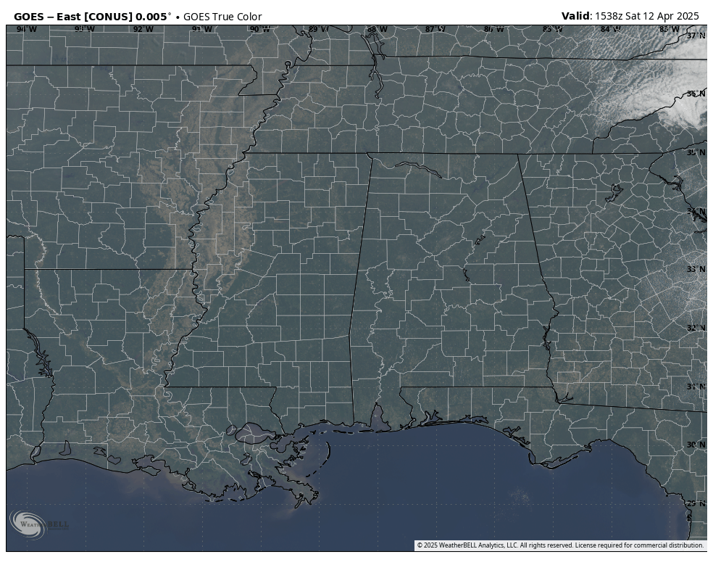Click the WeatherBELL Analytics copyright notice

click(559, 545)
